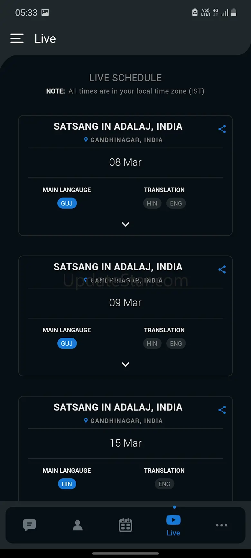Viewport: 251px width, 558px height.
Task: Expand details of the 09 Mar card
Action: [x=126, y=364]
